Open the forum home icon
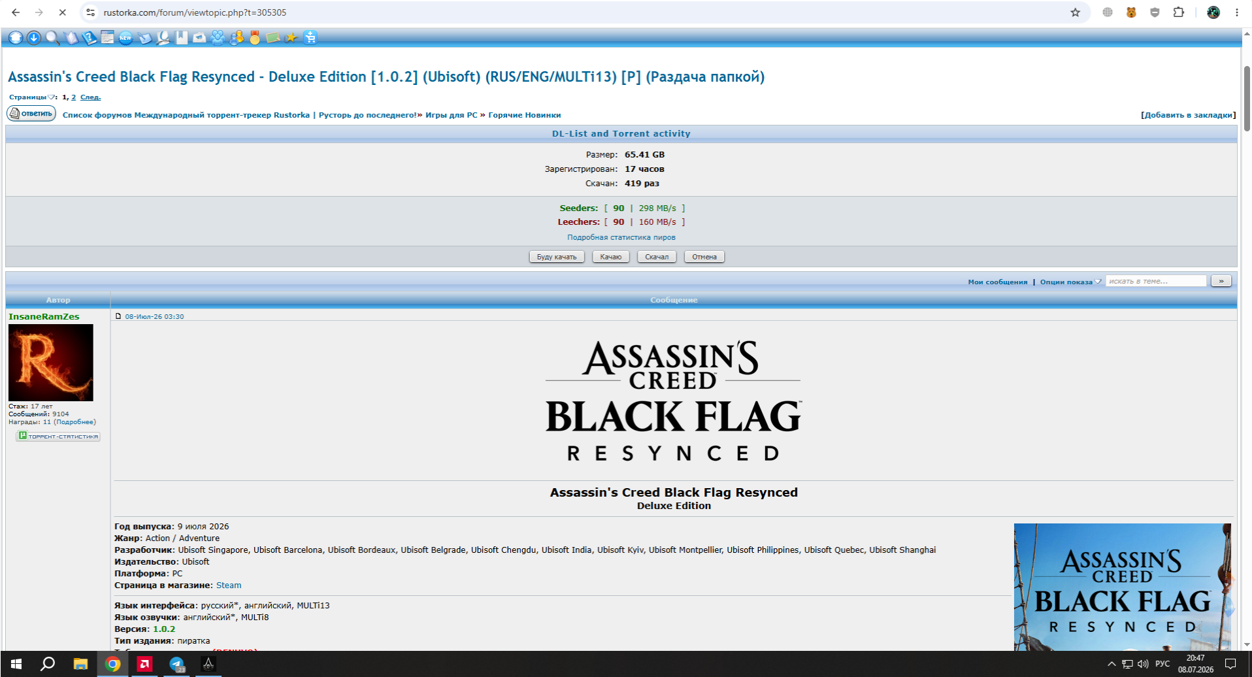Image resolution: width=1252 pixels, height=677 pixels. pyautogui.click(x=16, y=38)
